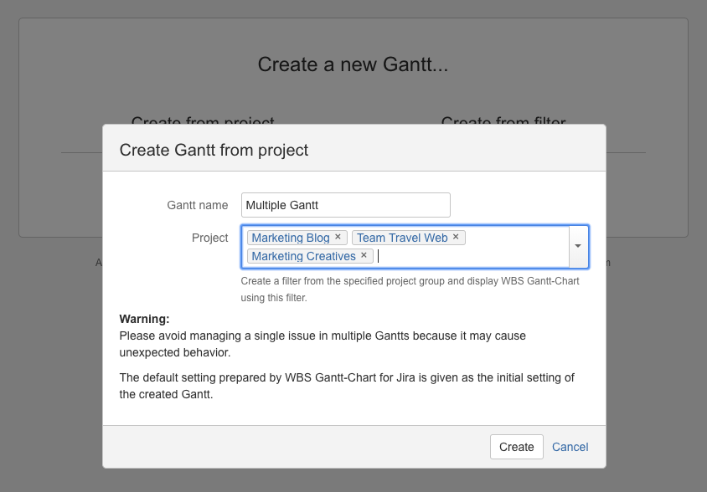707x492 pixels.
Task: Select the Team Travel Web tag label
Action: click(x=403, y=237)
